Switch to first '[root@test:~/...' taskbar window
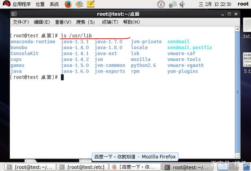251x171 pixels. pyautogui.click(x=30, y=167)
